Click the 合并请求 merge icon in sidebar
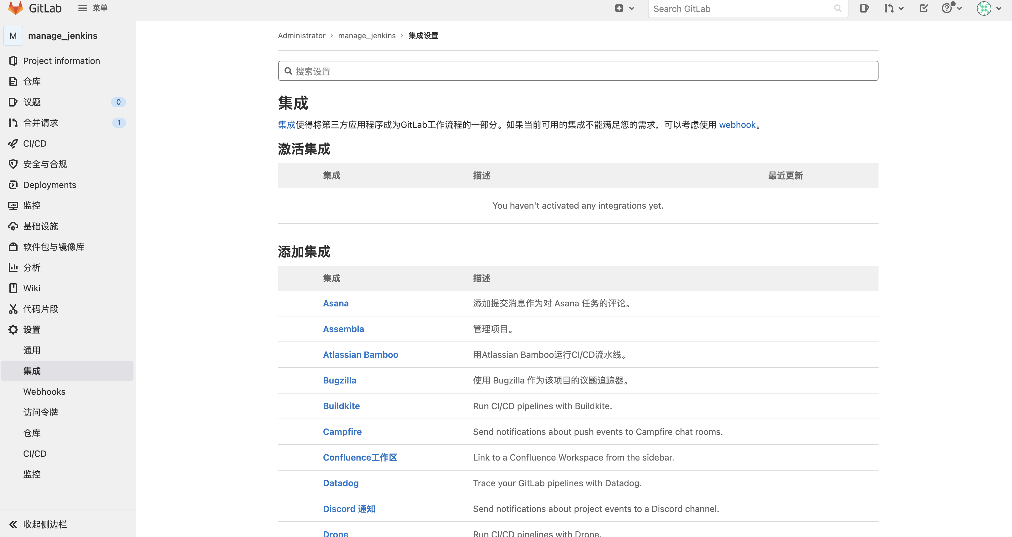This screenshot has width=1012, height=537. click(x=13, y=123)
